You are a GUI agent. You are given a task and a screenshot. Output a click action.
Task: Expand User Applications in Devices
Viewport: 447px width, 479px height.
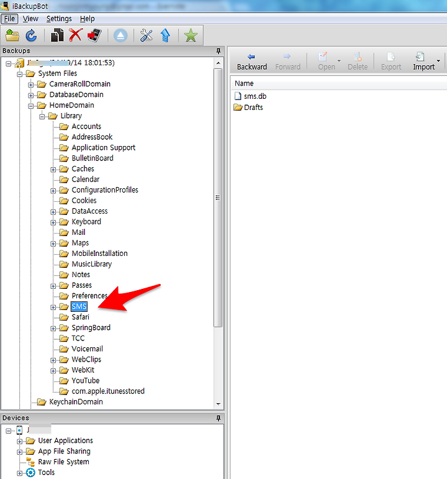tap(19, 441)
